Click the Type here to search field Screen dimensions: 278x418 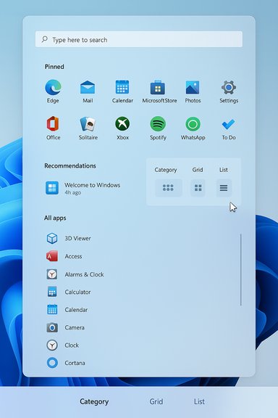tap(139, 39)
